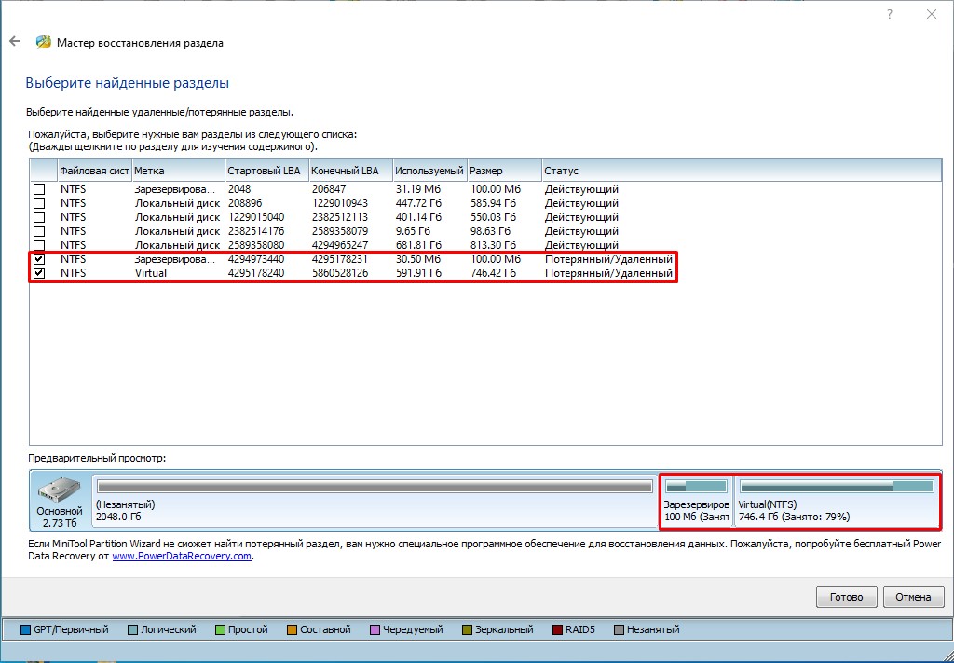The image size is (954, 663).
Task: Click the used size 9.65 Гб
Action: coord(413,231)
